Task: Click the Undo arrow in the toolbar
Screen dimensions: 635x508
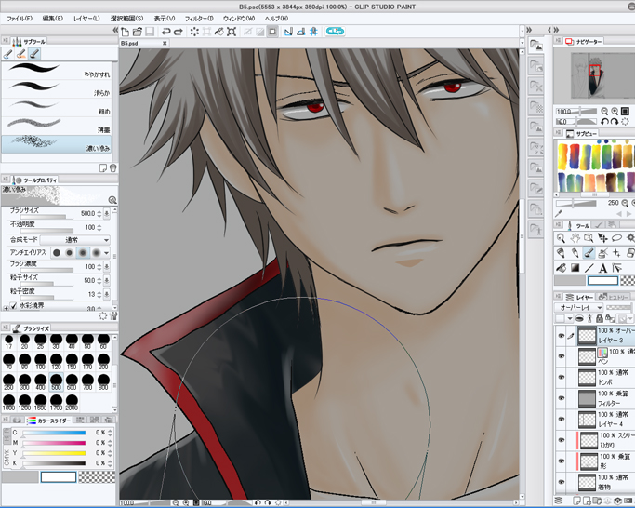Action: pyautogui.click(x=165, y=32)
